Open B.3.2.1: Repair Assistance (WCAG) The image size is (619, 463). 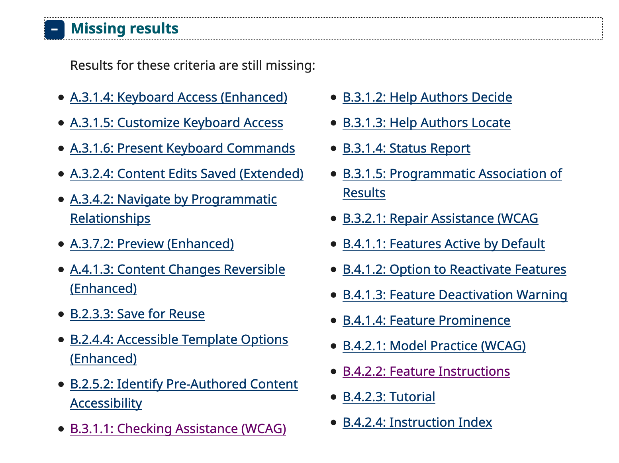(440, 218)
